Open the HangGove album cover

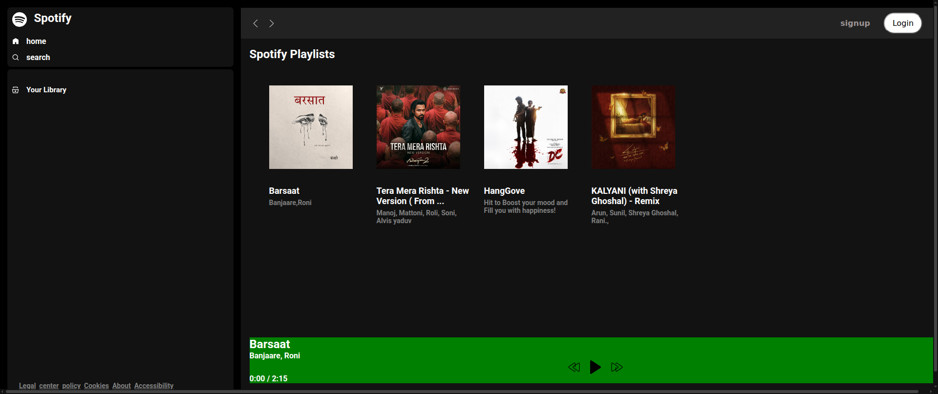pos(526,127)
